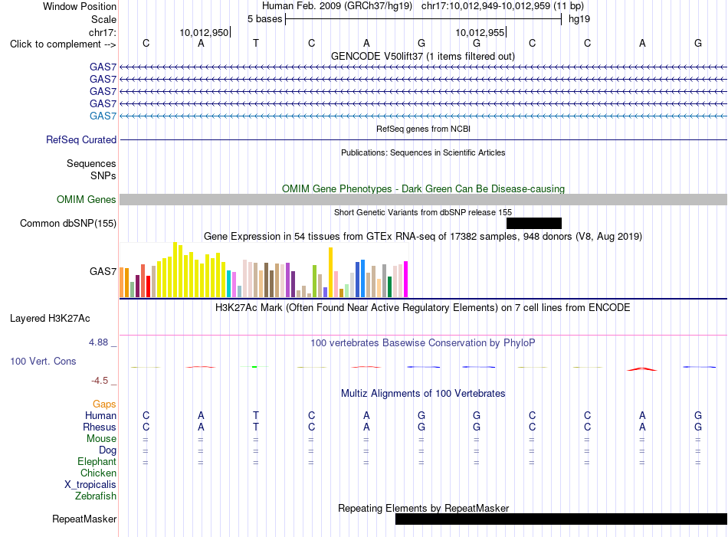The height and width of the screenshot is (537, 728).
Task: Click the hg19 label next to scale bar
Action: 579,19
